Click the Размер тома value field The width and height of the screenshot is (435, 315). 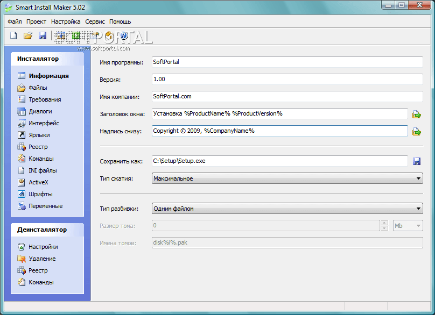[266, 226]
